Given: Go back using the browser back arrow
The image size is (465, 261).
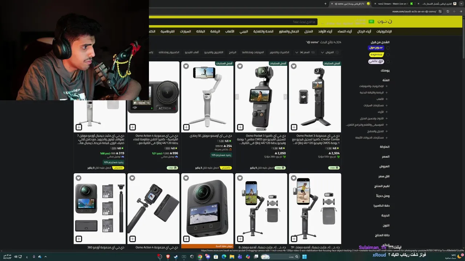Looking at the screenshot, I should (x=461, y=11).
